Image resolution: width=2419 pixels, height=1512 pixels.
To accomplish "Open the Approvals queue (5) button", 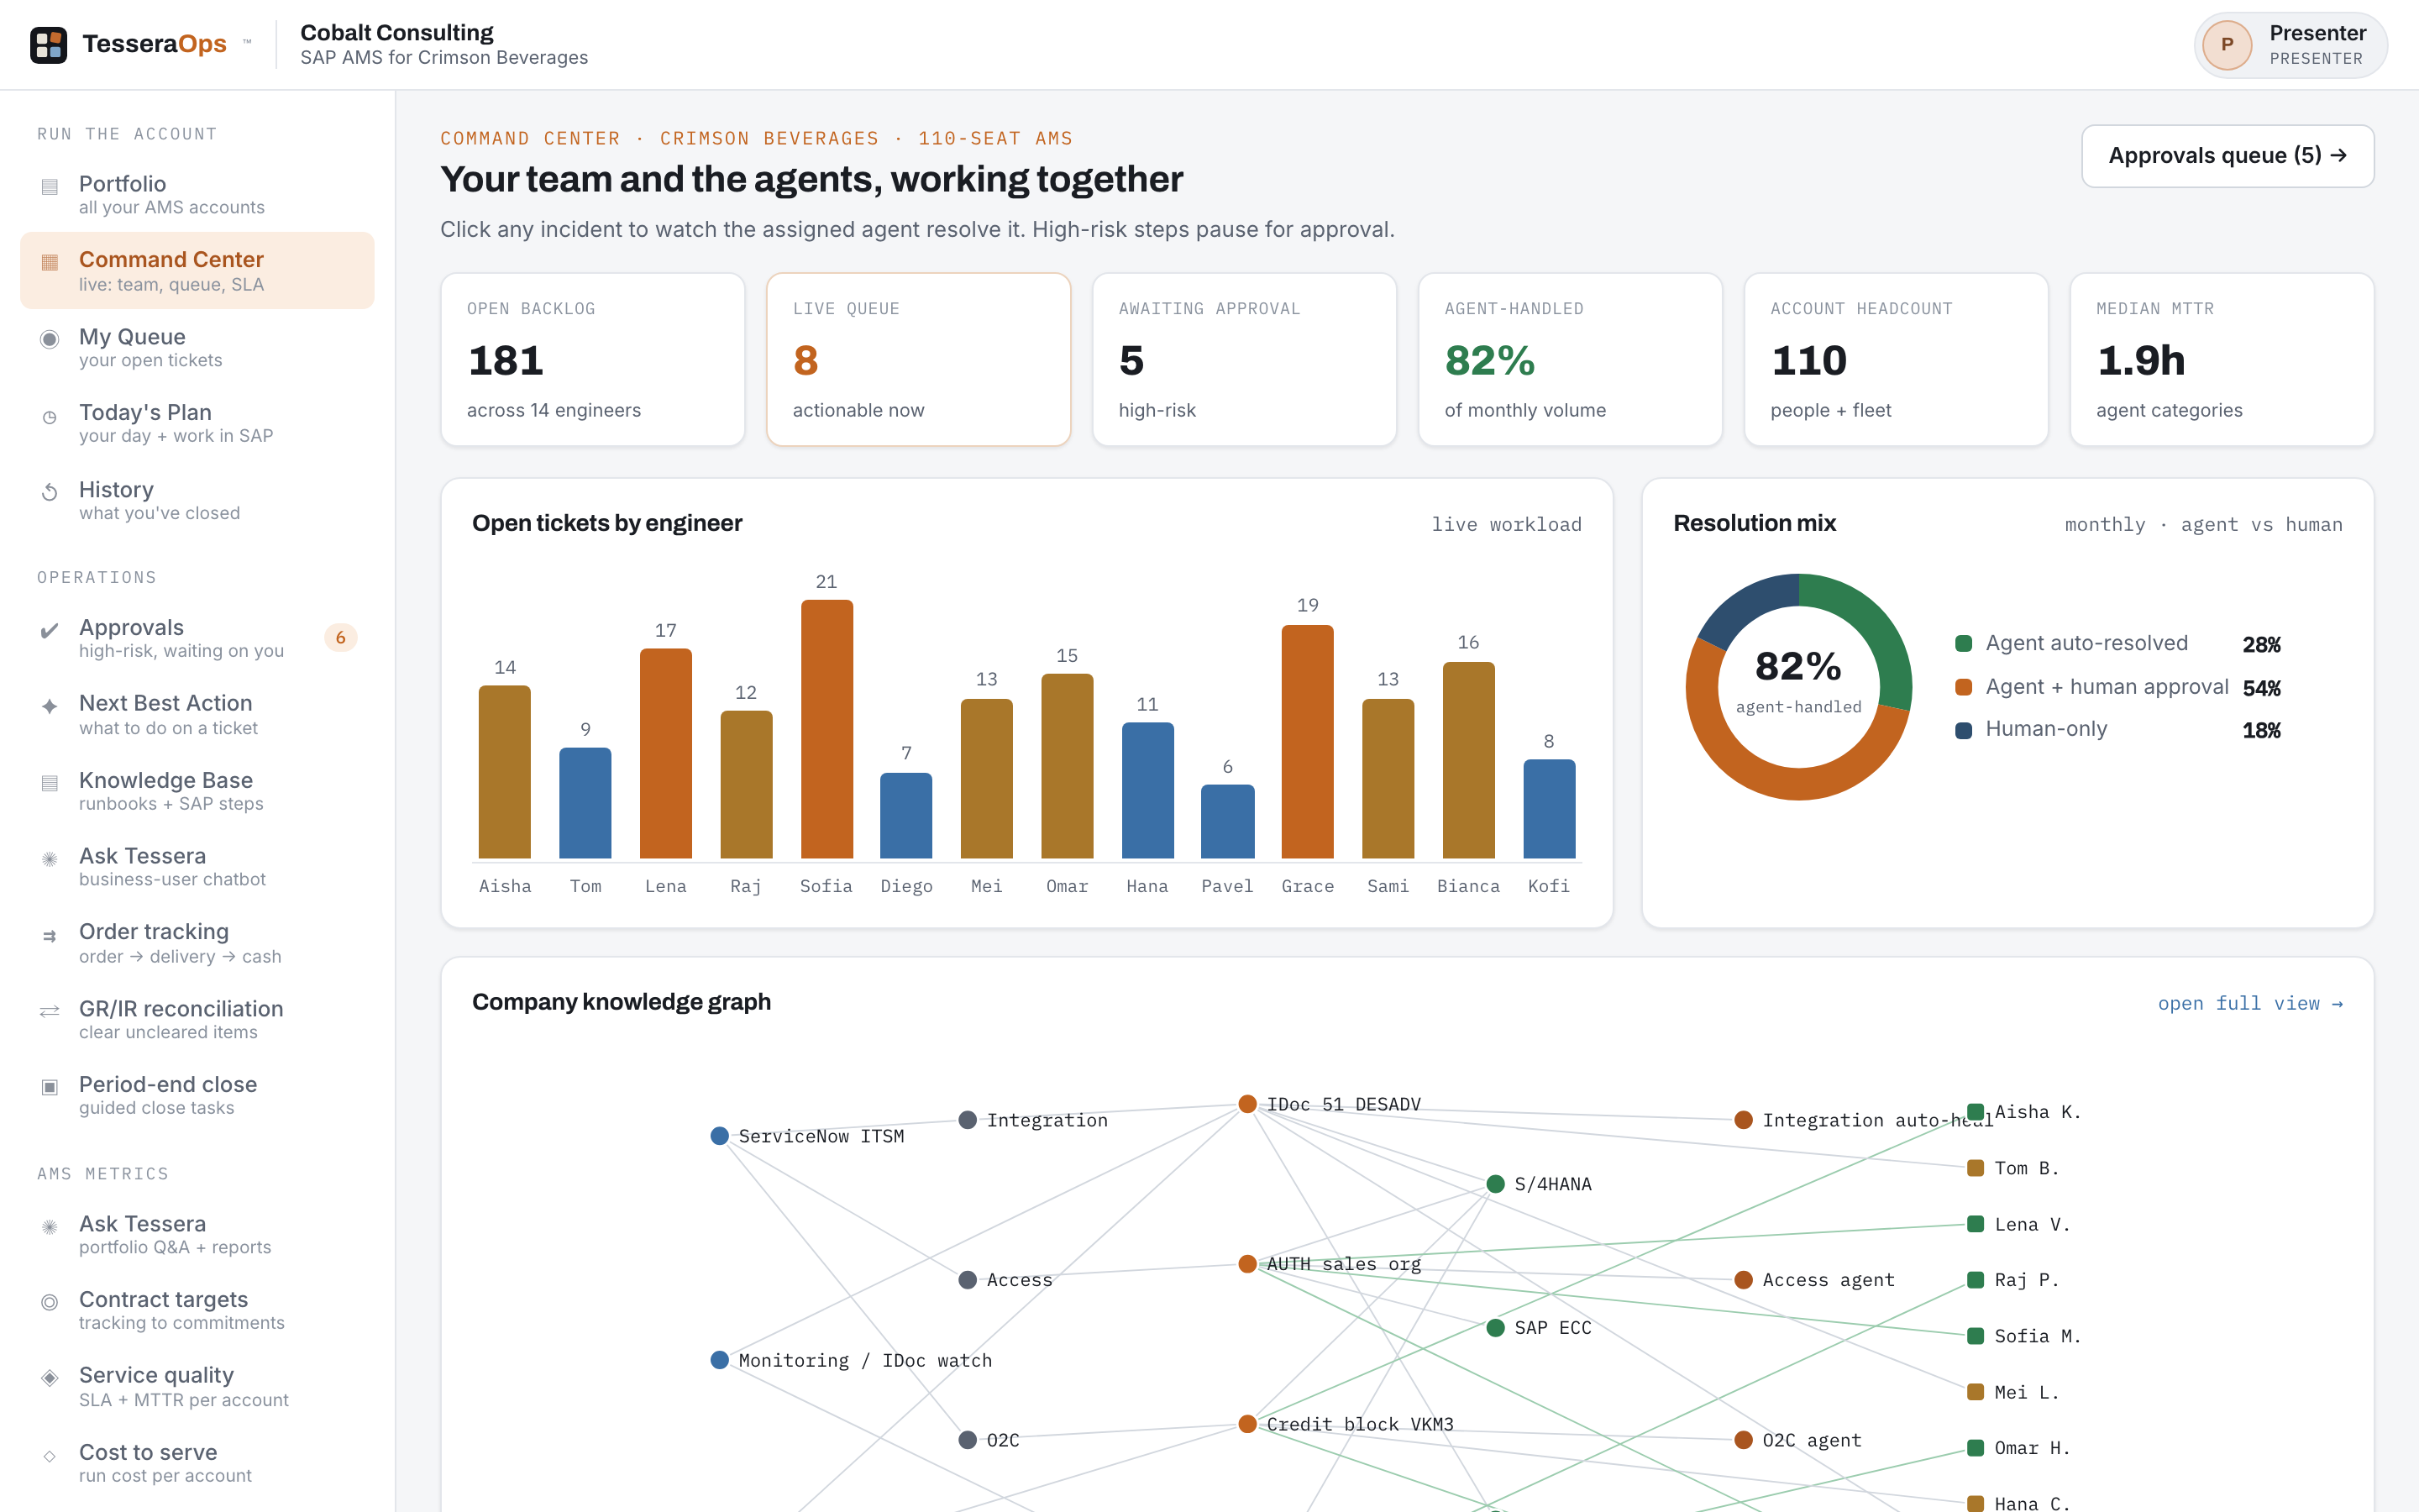I will tap(2227, 156).
